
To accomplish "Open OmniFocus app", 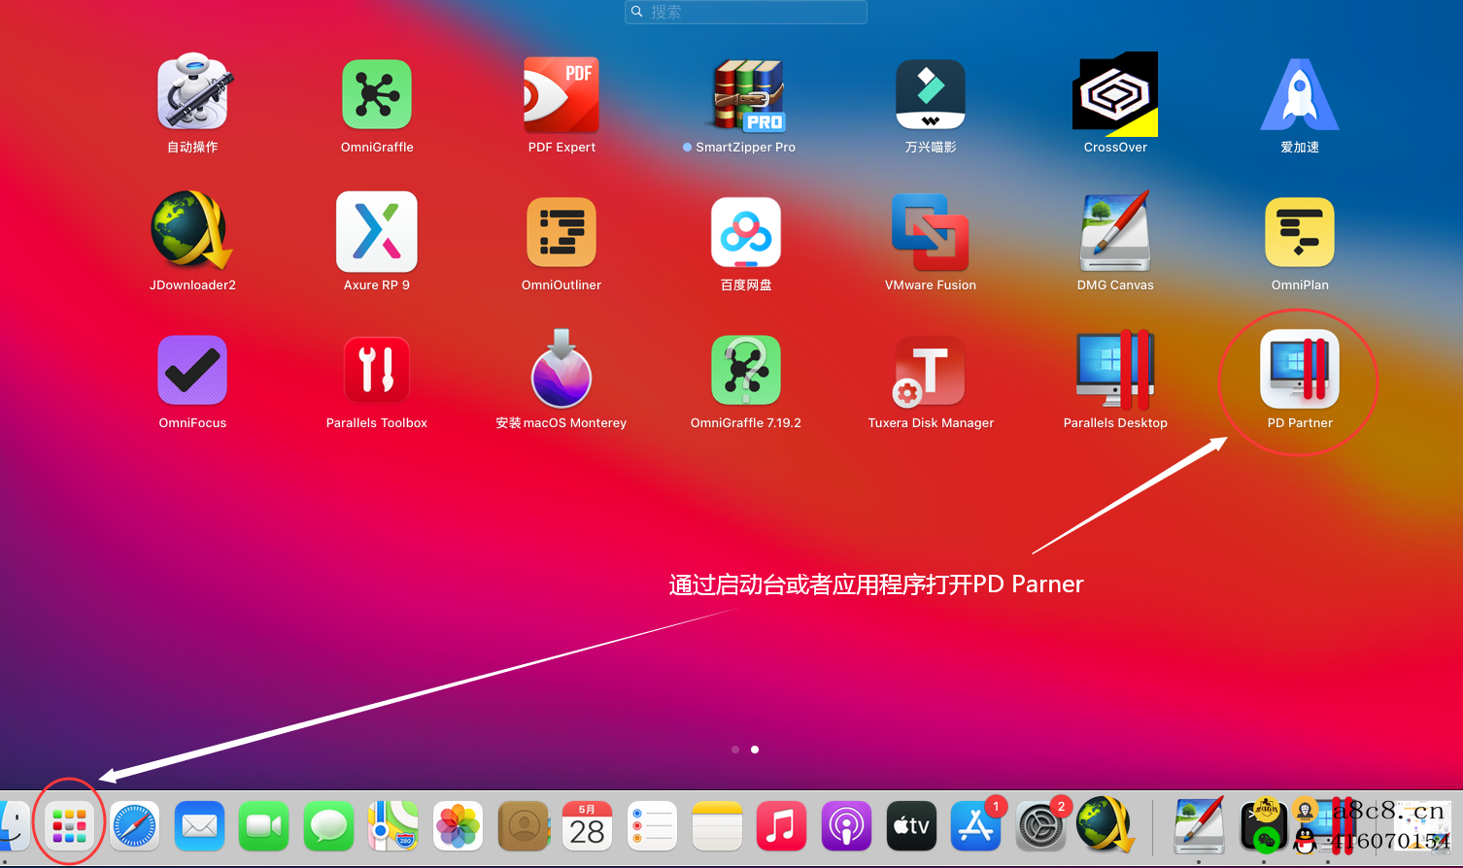I will coord(192,370).
